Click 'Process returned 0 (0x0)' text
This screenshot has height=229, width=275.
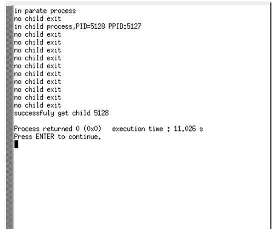58,129
